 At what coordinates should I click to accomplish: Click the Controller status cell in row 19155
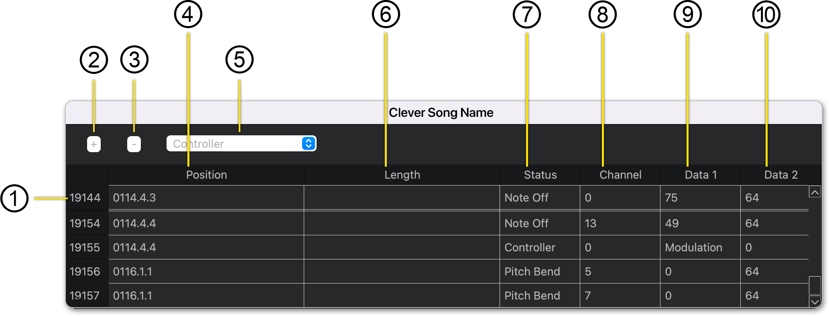(530, 247)
